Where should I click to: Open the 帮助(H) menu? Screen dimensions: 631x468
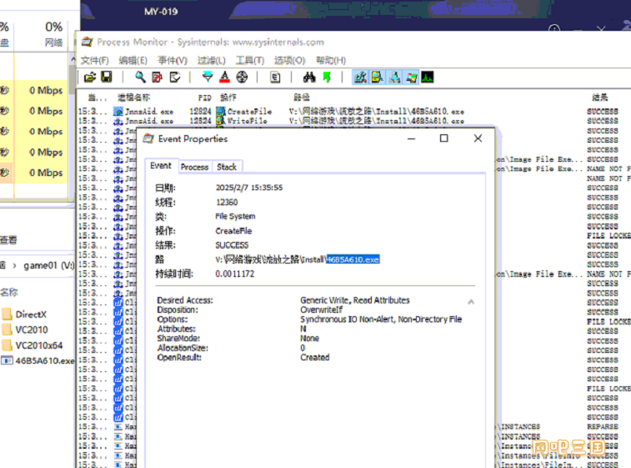pos(331,60)
